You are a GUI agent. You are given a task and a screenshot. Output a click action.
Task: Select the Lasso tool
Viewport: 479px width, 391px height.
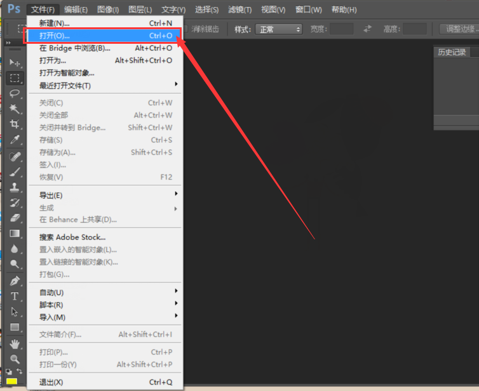click(x=15, y=93)
